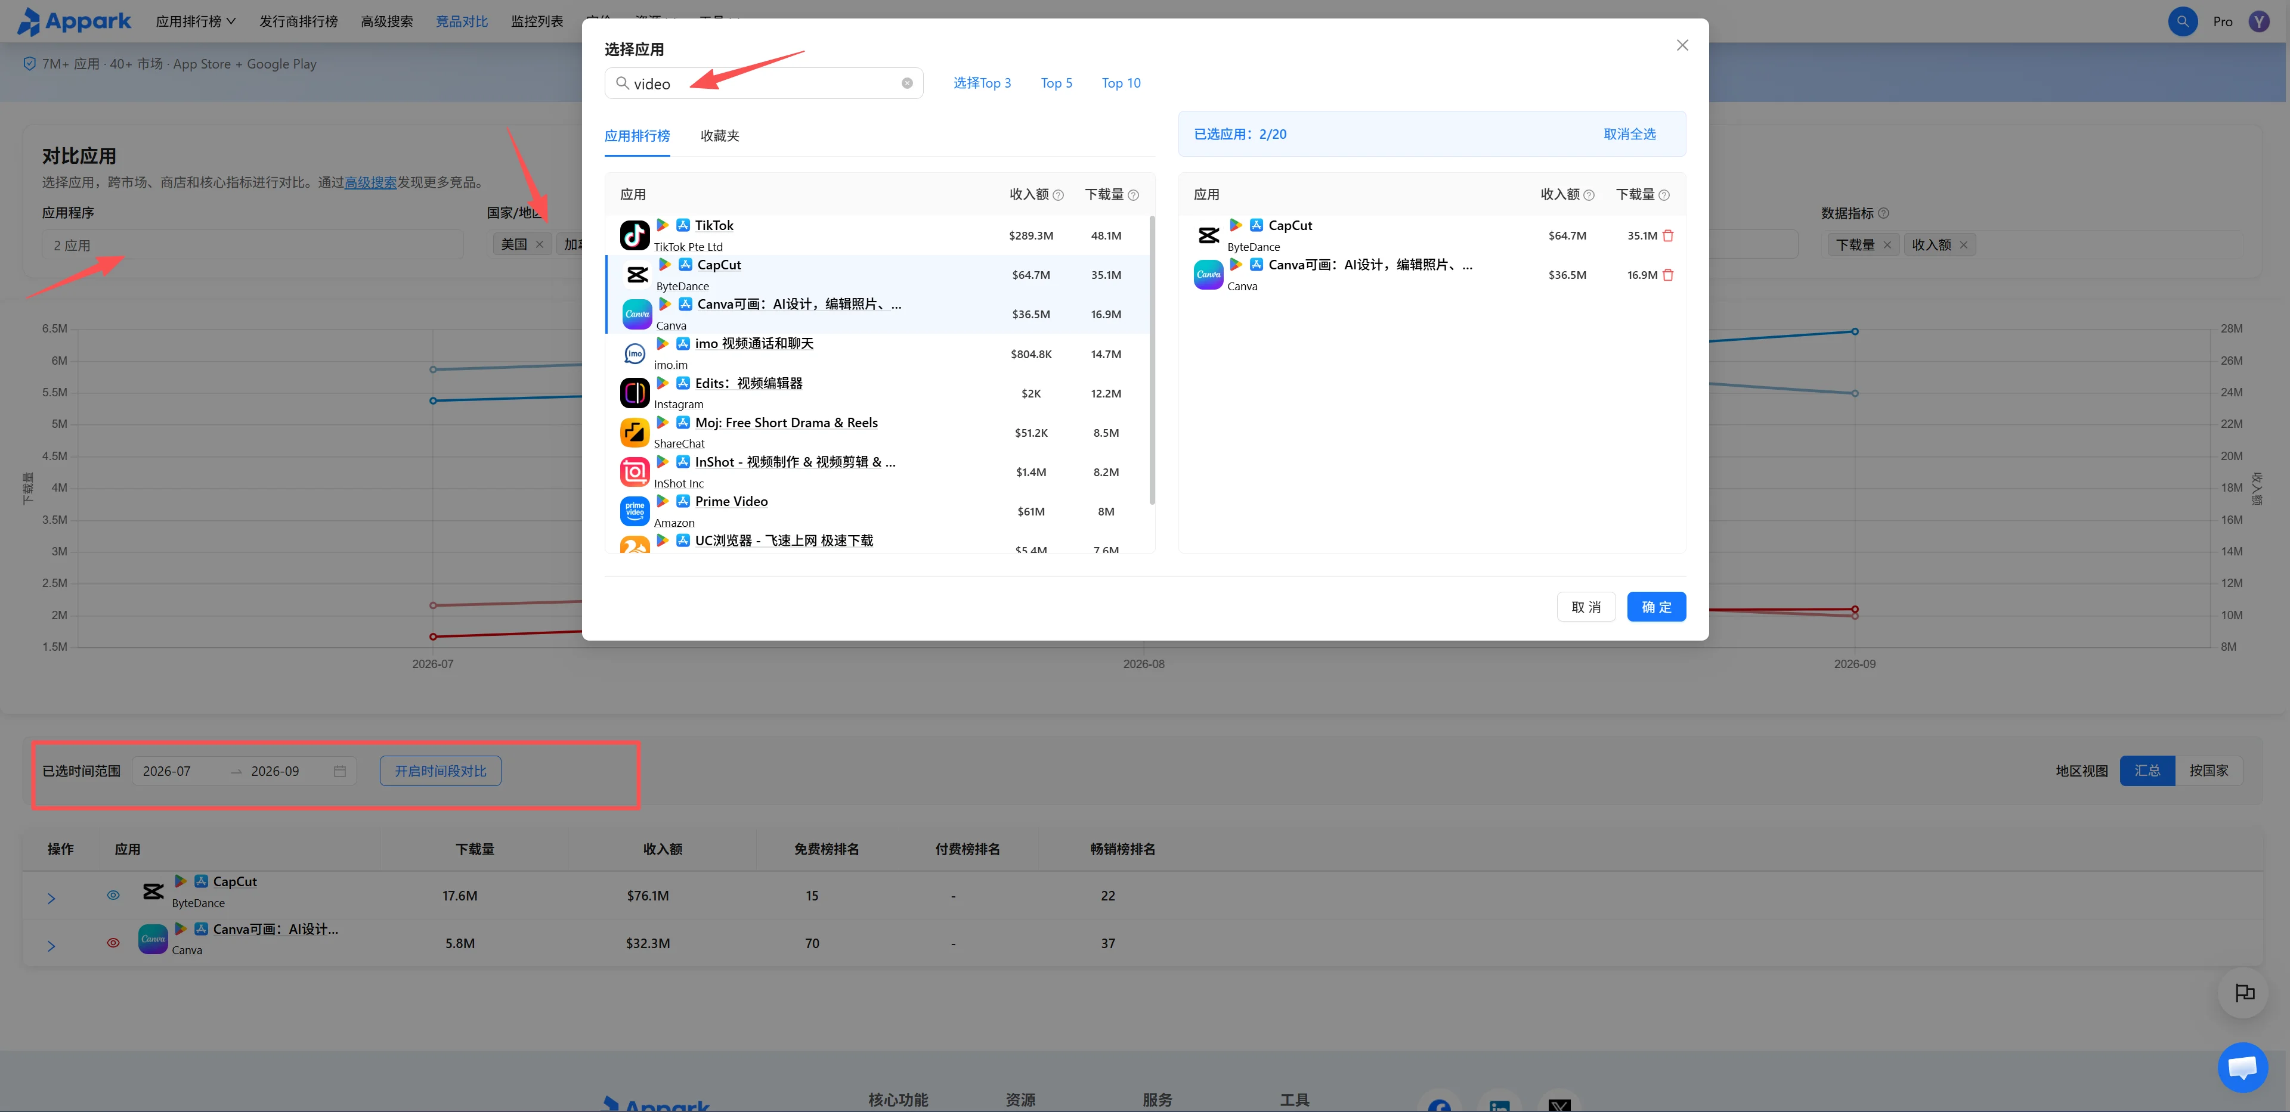Delete Canva from the selected apps list

click(1668, 275)
